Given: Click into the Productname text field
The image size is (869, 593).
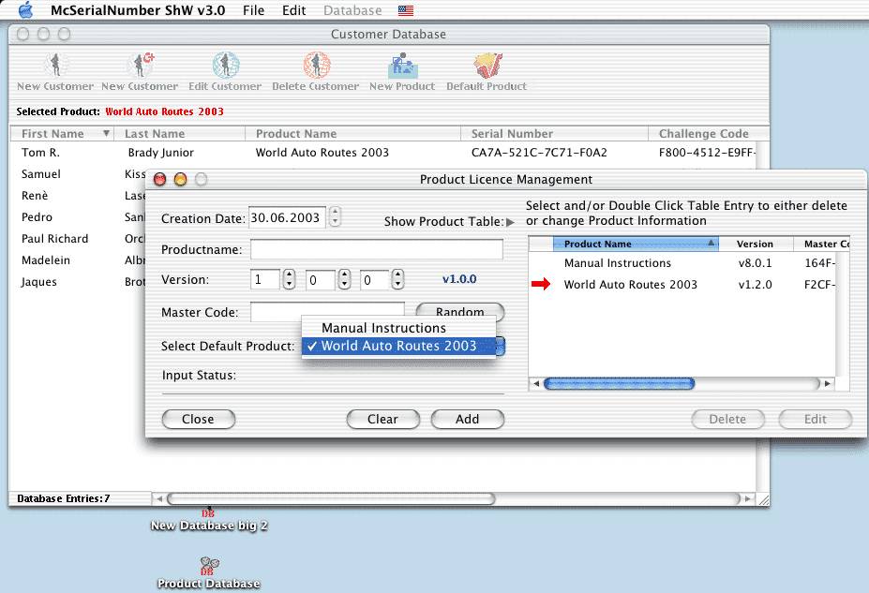Looking at the screenshot, I should (x=376, y=250).
